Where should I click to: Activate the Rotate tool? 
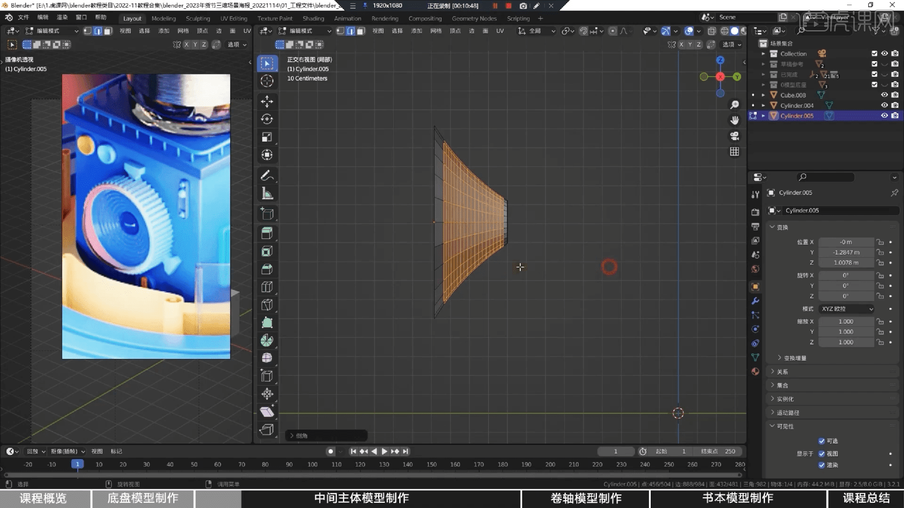pyautogui.click(x=267, y=119)
